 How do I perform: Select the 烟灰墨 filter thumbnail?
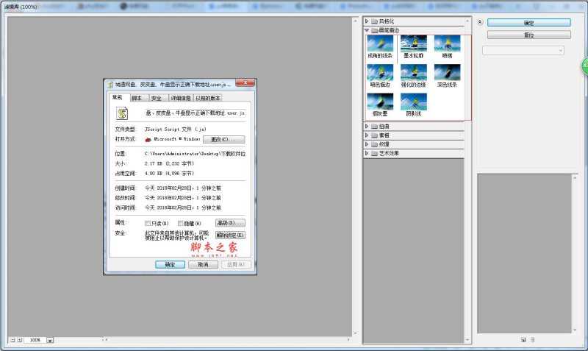tap(380, 103)
